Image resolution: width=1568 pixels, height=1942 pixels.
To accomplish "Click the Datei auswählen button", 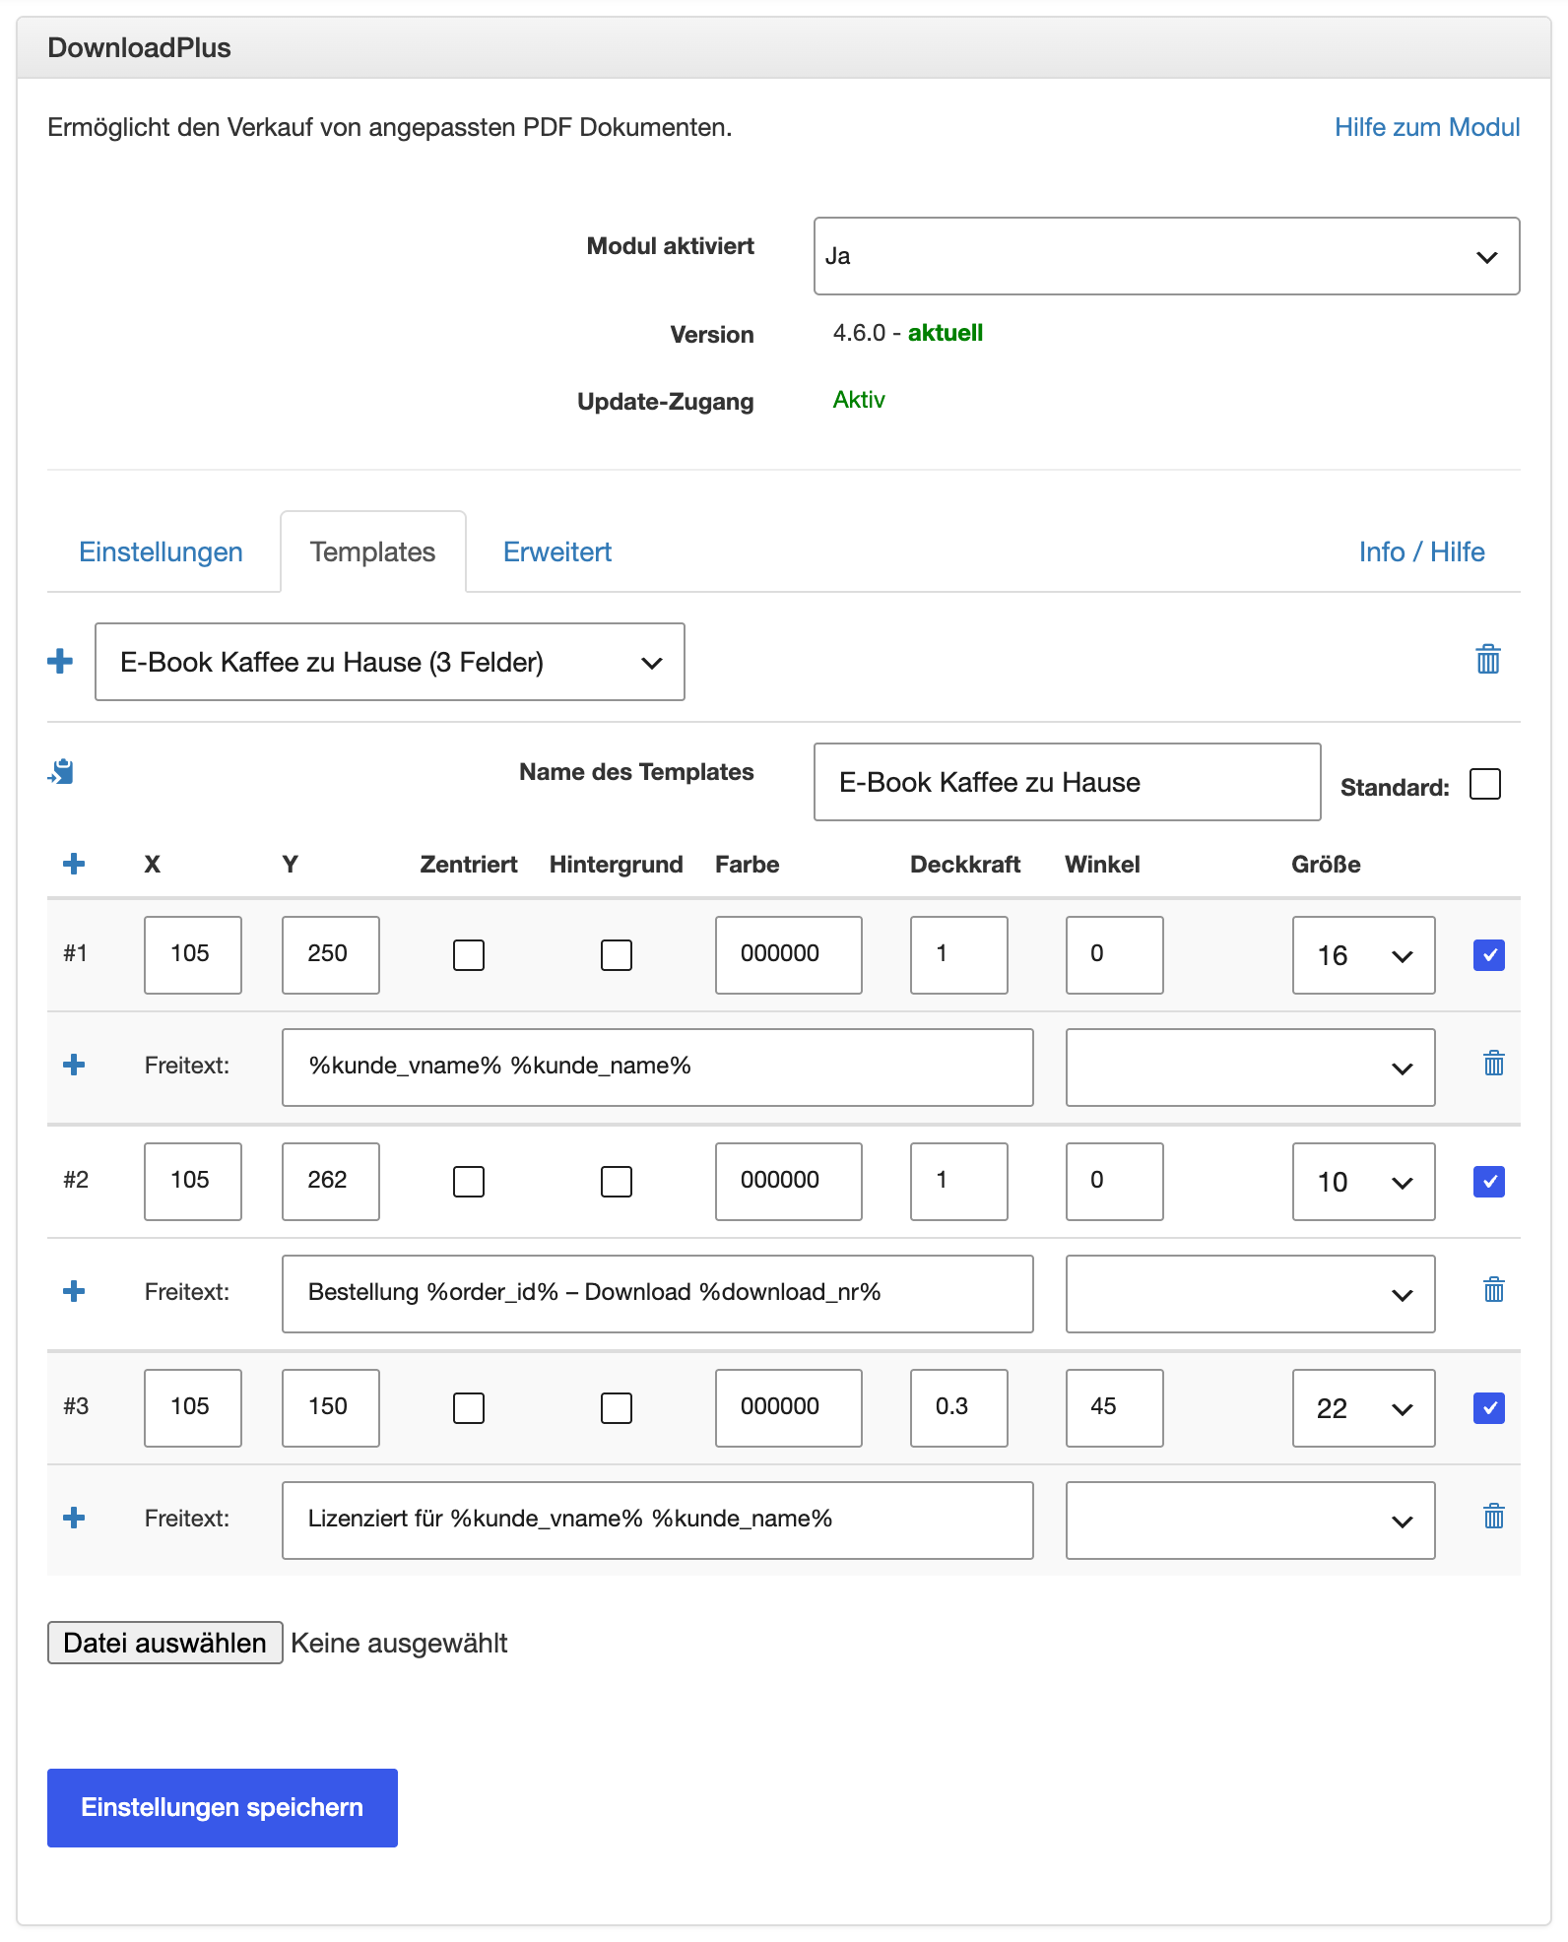I will [x=165, y=1643].
